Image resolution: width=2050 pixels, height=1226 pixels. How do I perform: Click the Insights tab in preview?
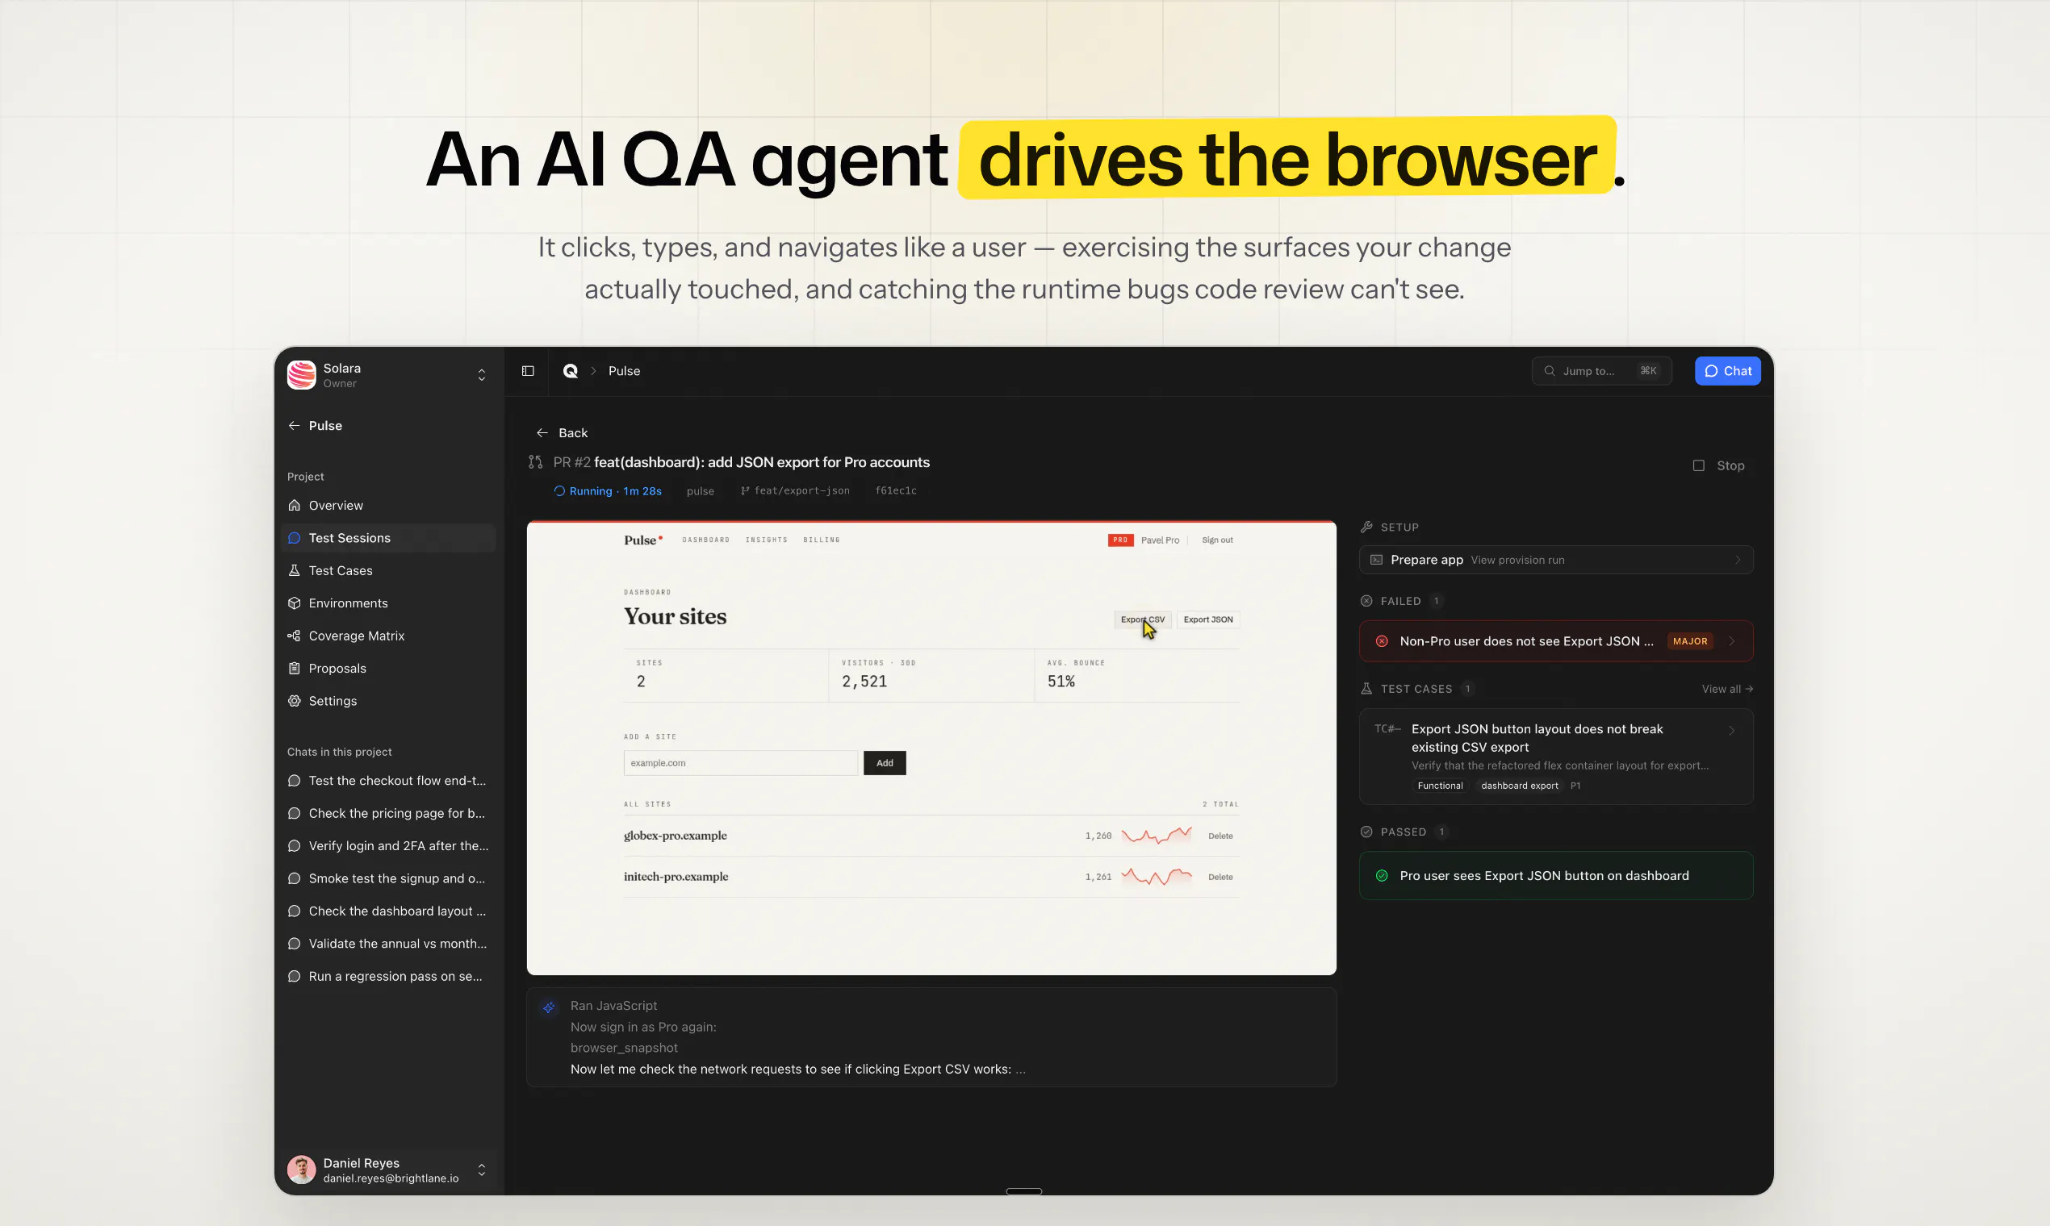point(766,540)
